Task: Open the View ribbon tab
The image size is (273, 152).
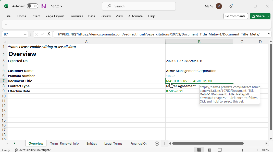Action: pos(119,16)
